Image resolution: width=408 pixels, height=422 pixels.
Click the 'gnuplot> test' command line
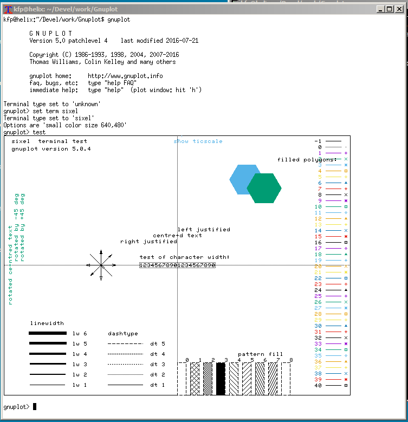pyautogui.click(x=24, y=132)
